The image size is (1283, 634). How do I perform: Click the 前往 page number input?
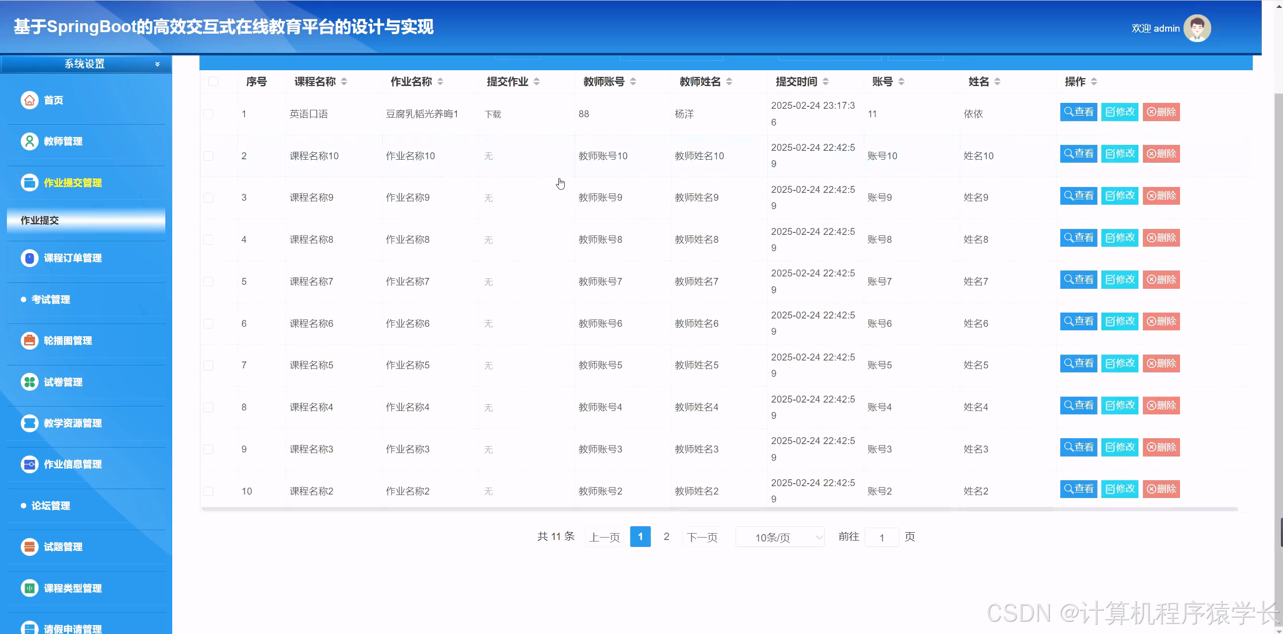pyautogui.click(x=882, y=537)
